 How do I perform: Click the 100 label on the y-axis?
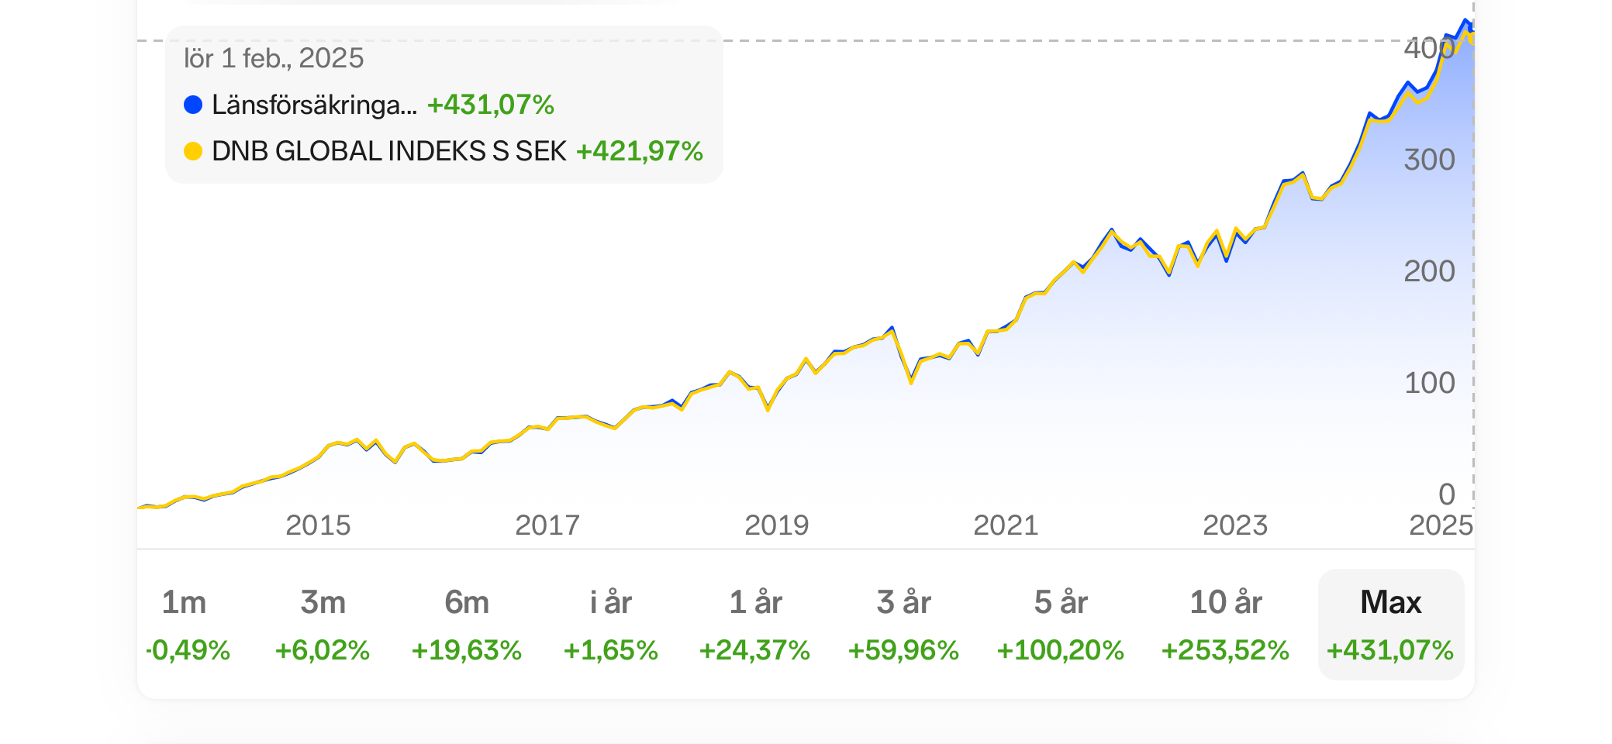pyautogui.click(x=1429, y=383)
